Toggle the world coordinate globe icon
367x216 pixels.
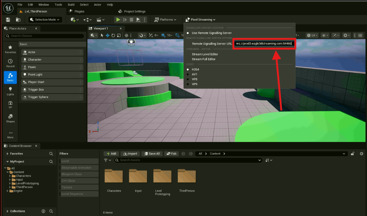coord(127,36)
